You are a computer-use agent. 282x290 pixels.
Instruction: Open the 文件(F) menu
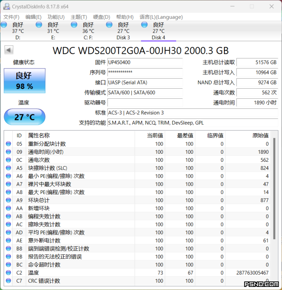click(11, 17)
